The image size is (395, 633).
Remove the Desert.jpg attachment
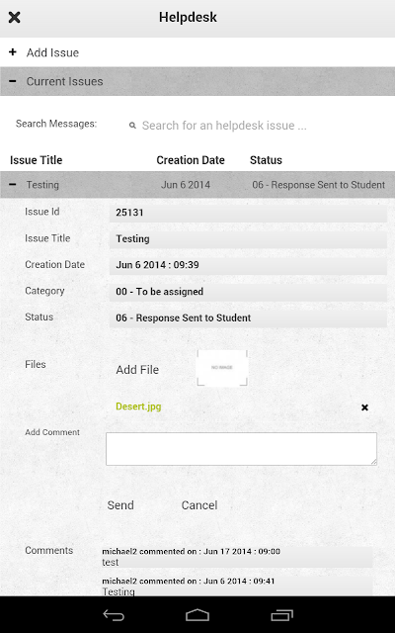[364, 407]
